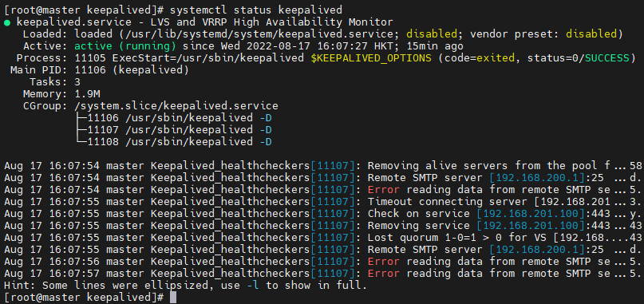Click the 'Hint: Some lines were ellipsized' line
This screenshot has width=644, height=304.
click(x=185, y=285)
